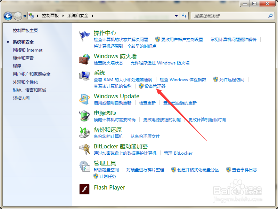
Task: Open 硬件和声音 category
Action: click(23, 58)
